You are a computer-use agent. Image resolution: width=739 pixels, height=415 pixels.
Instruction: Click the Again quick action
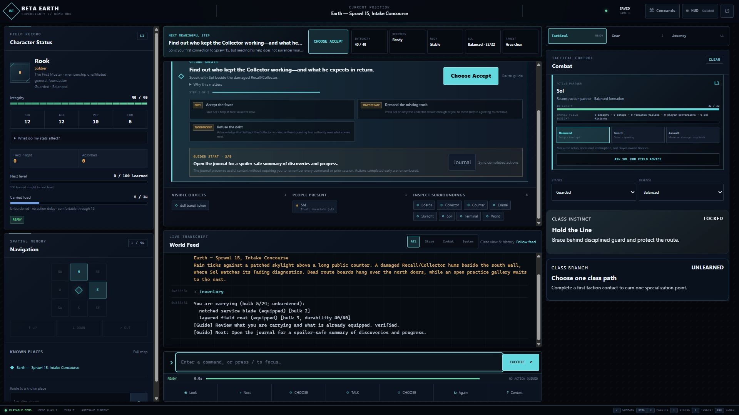point(460,392)
